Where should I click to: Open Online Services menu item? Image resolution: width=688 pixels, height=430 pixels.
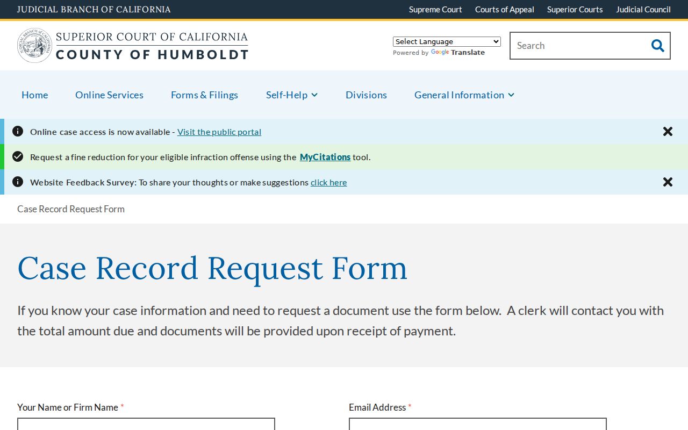[109, 95]
